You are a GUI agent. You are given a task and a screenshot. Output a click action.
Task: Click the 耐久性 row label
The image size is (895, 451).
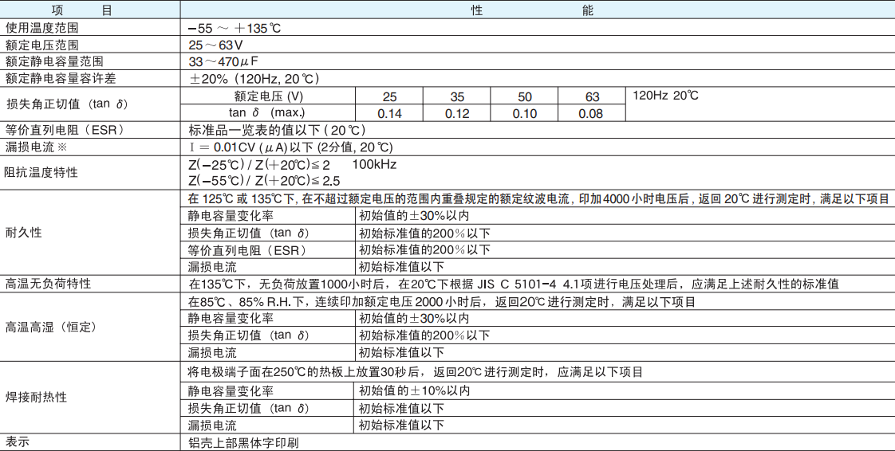coord(24,233)
